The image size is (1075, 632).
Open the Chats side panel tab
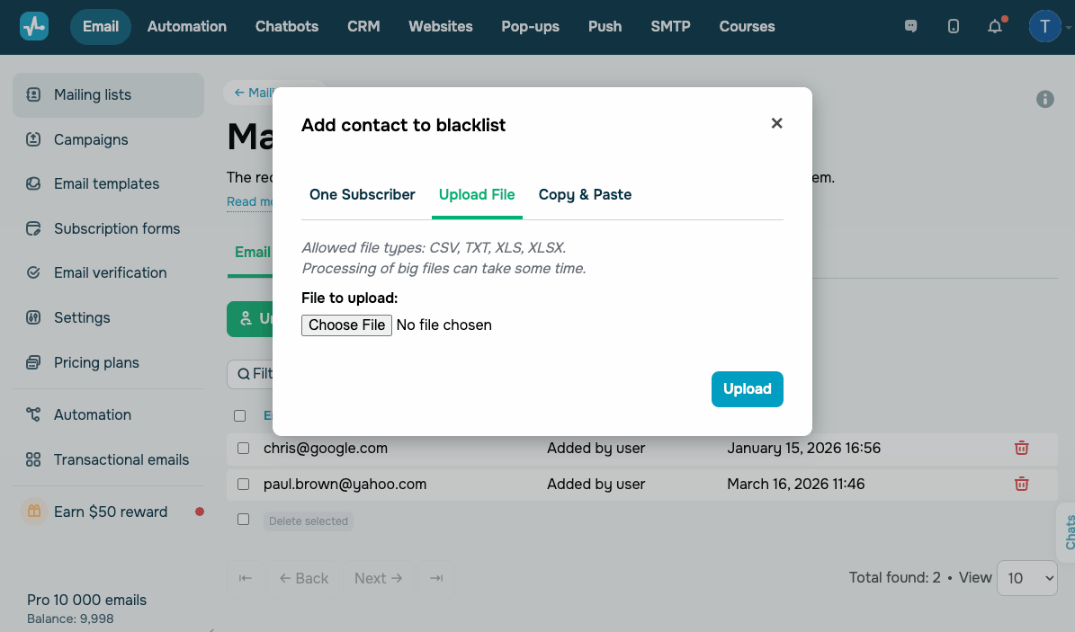1068,531
